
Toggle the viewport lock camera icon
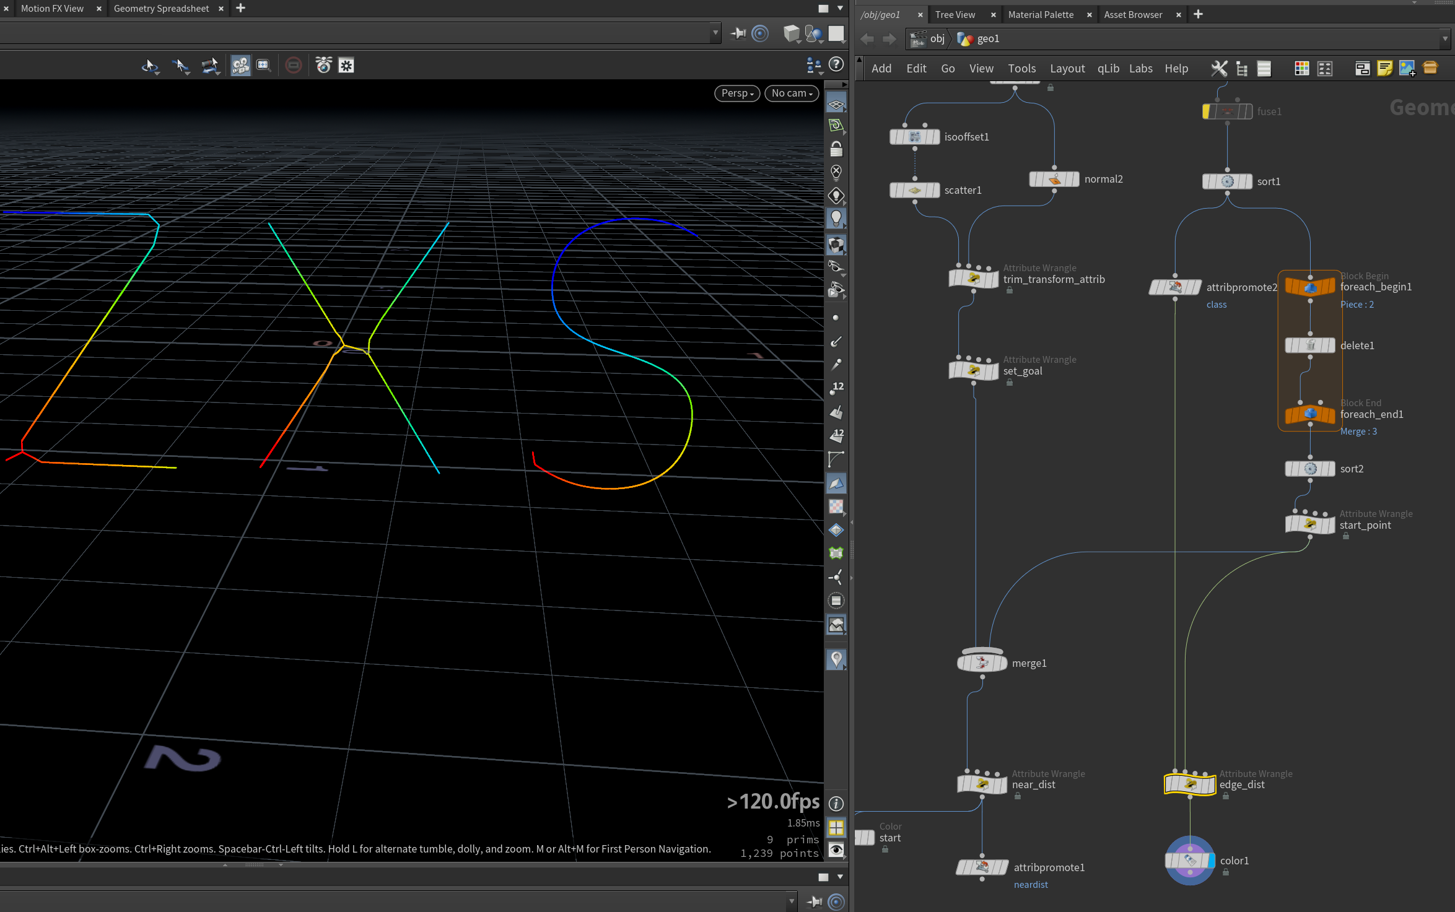pos(836,149)
